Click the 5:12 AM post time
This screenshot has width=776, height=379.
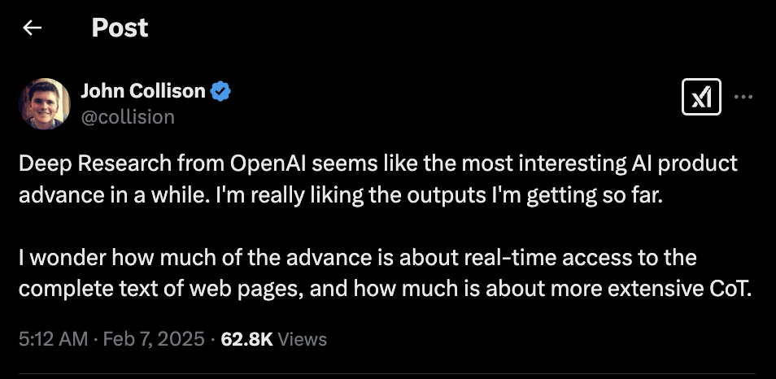point(53,338)
